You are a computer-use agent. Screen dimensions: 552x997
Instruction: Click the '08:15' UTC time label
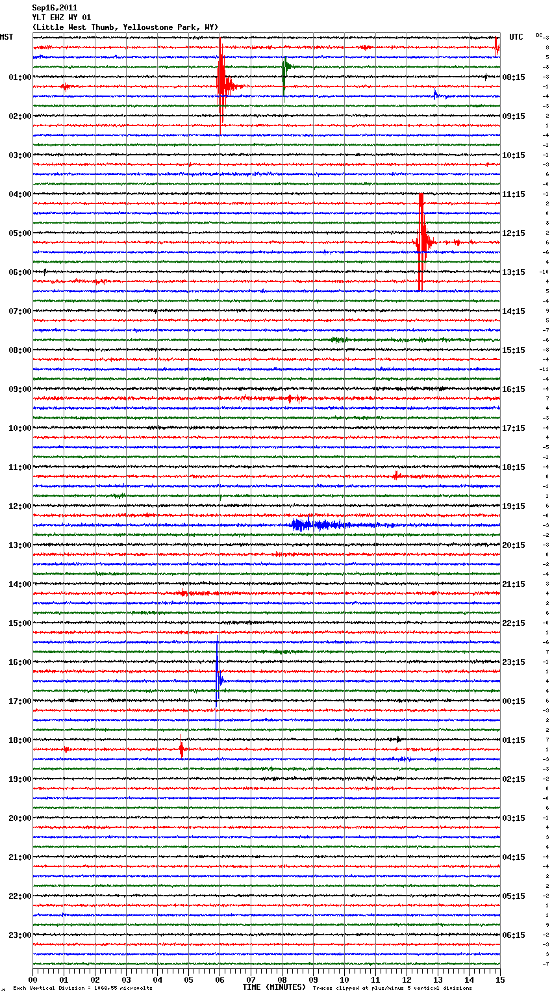pyautogui.click(x=514, y=77)
